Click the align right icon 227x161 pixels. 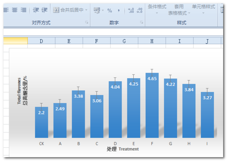point(24,10)
